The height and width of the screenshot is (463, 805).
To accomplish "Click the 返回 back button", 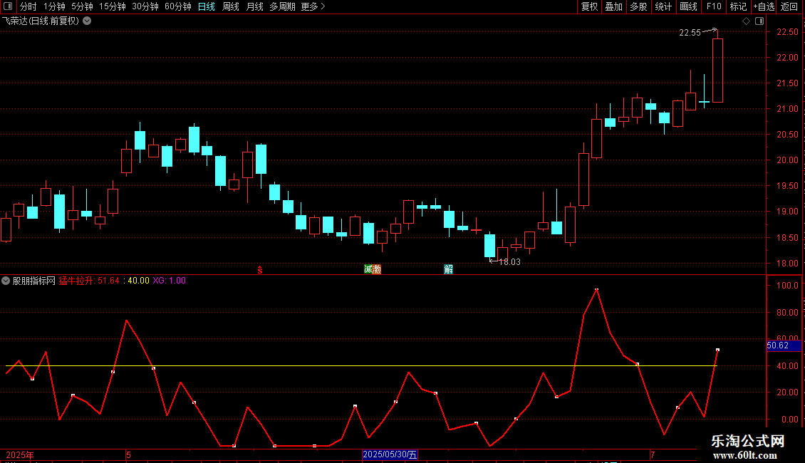I will tap(789, 6).
